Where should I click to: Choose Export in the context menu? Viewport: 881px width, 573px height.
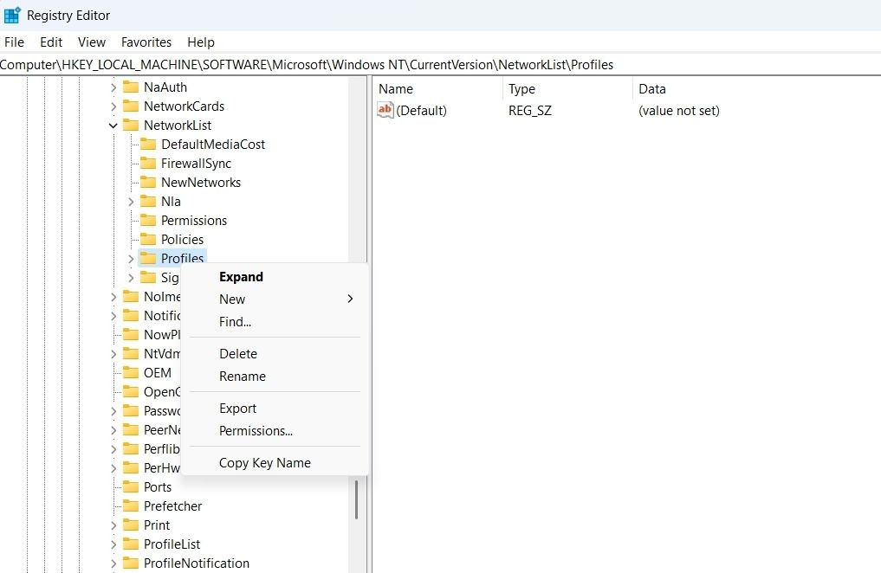click(x=275, y=408)
